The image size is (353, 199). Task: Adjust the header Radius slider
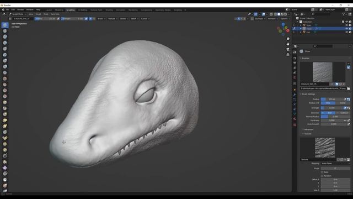pos(45,19)
